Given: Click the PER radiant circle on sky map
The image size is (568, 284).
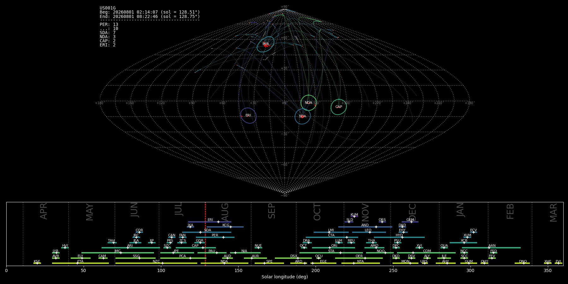Looking at the screenshot, I should click(x=265, y=44).
